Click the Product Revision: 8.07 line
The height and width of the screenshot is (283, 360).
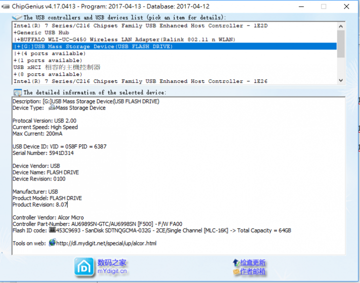(x=40, y=204)
